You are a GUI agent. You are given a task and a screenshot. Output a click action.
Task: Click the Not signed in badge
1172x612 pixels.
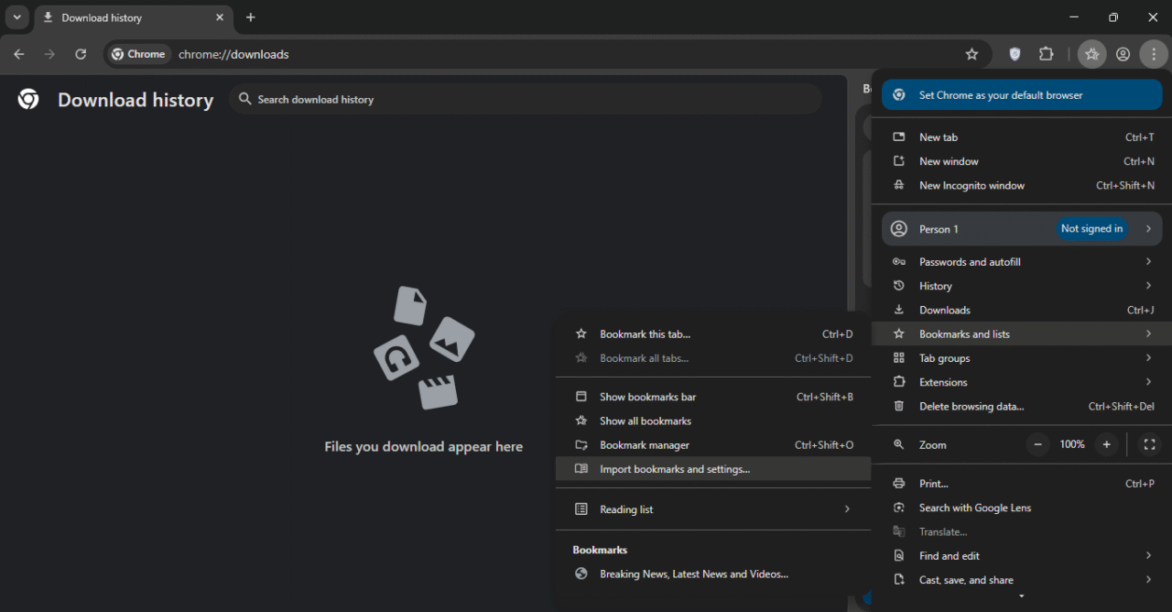(1091, 229)
